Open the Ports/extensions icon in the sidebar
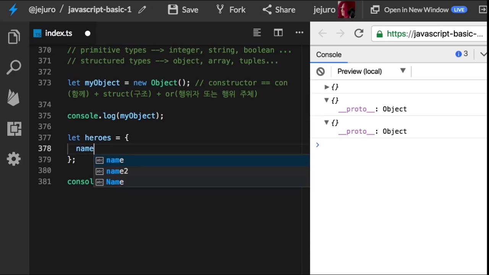 pos(14,129)
